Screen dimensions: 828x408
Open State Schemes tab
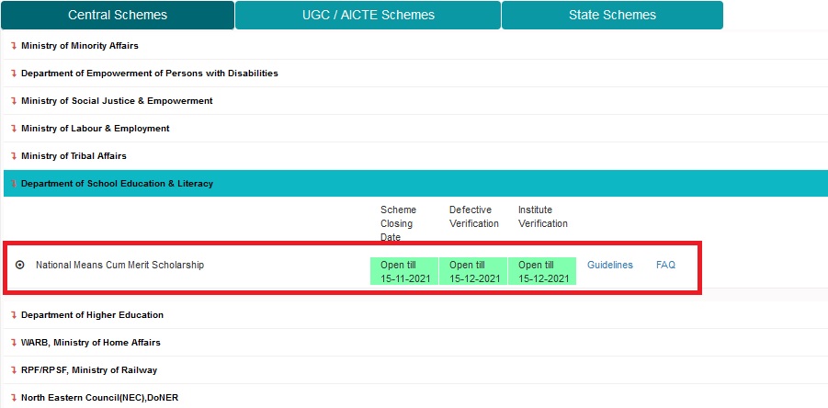pos(612,15)
